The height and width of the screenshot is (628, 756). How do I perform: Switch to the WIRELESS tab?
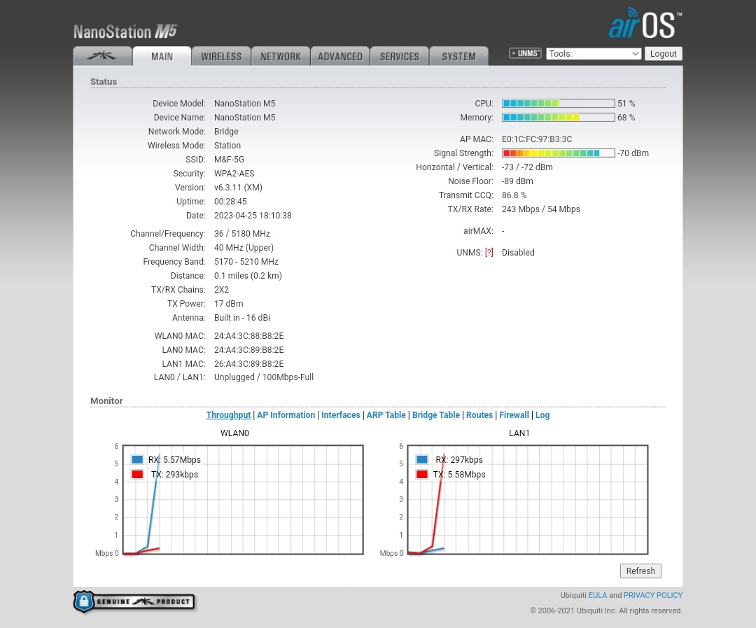[x=221, y=56]
